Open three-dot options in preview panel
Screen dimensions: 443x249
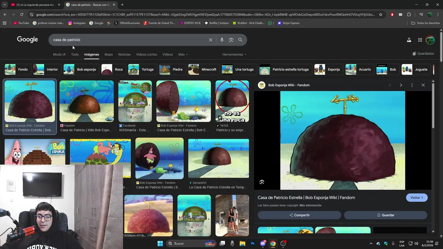[412, 85]
